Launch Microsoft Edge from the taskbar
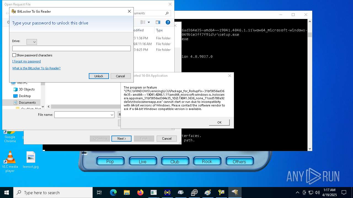Viewport: 353px width, 198px height. tap(113, 193)
